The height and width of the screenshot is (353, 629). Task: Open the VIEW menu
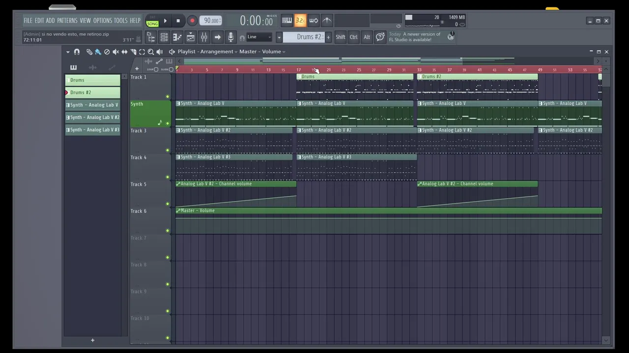click(x=86, y=21)
